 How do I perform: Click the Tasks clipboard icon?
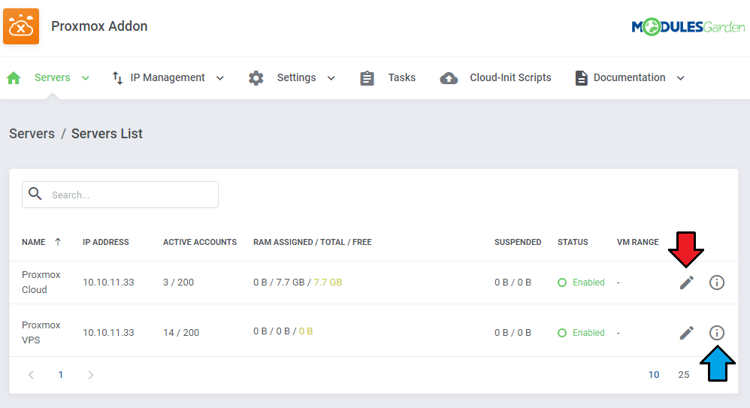[367, 78]
